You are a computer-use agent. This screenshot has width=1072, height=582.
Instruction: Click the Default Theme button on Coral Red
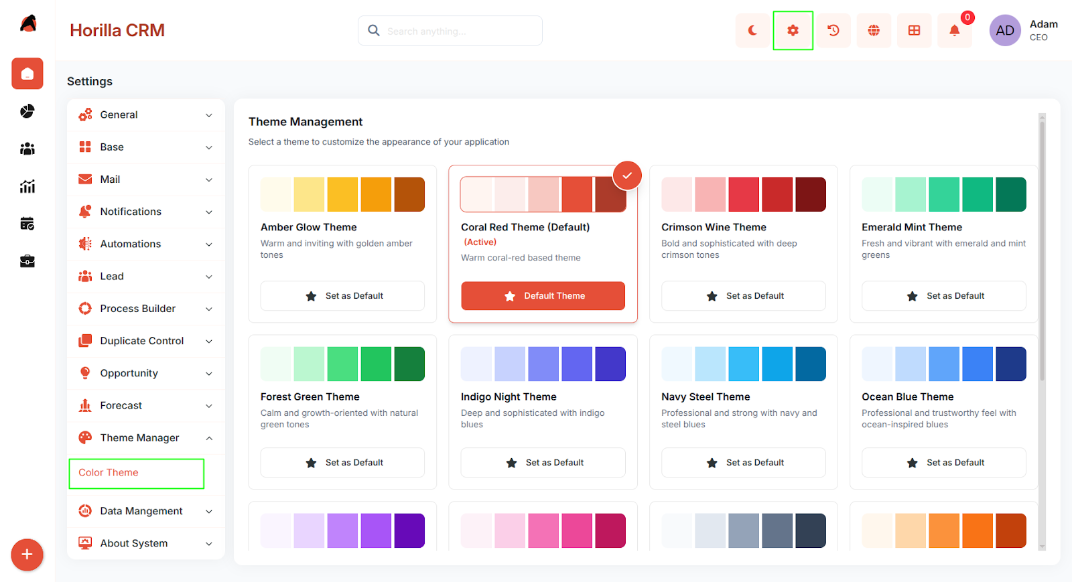click(x=543, y=296)
